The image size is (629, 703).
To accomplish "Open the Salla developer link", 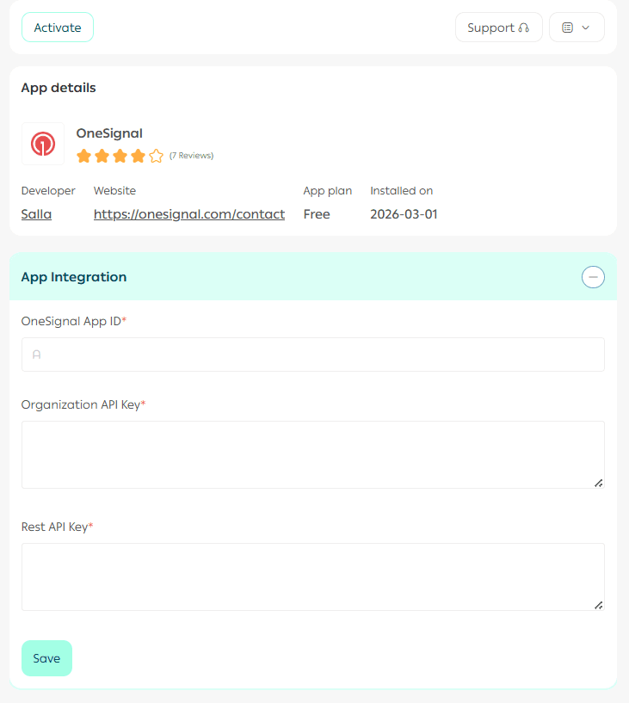I will (36, 214).
